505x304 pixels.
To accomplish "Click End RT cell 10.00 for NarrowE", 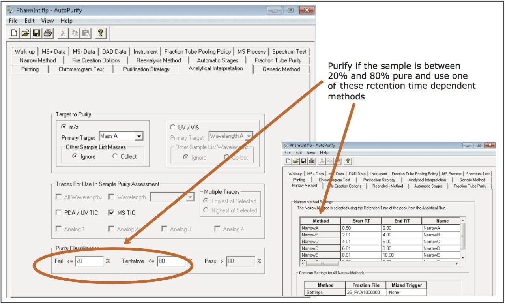I will click(401, 255).
